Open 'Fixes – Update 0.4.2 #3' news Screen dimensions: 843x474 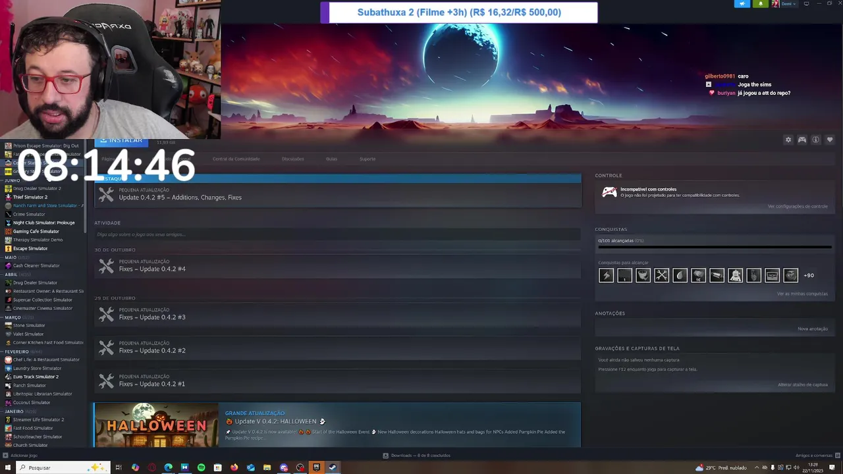click(152, 317)
